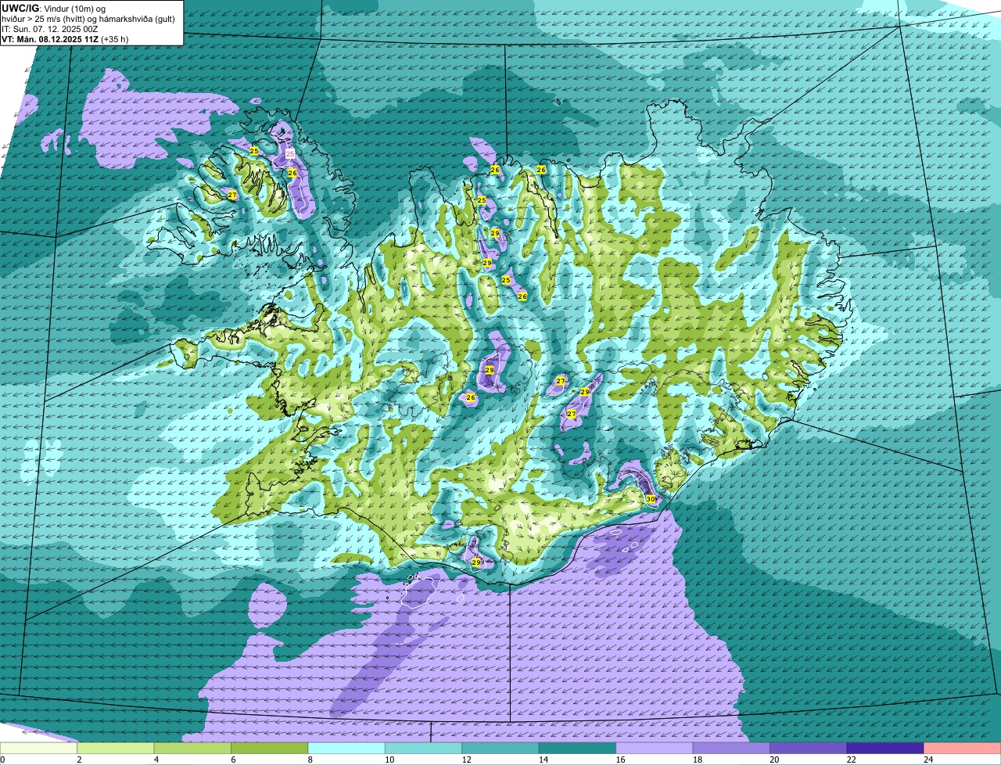Click the 'UWC/IG: Vindur (10m) og' title line
The height and width of the screenshot is (765, 1001).
click(x=54, y=9)
